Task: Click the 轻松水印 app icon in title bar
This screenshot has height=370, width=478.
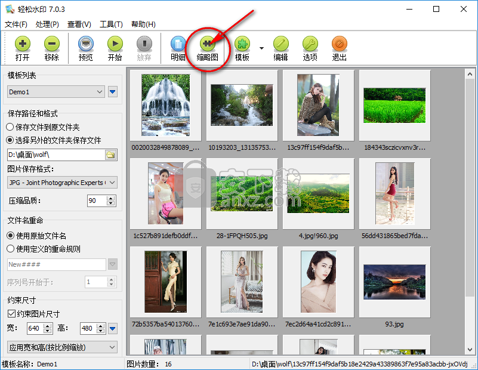Action: 10,9
